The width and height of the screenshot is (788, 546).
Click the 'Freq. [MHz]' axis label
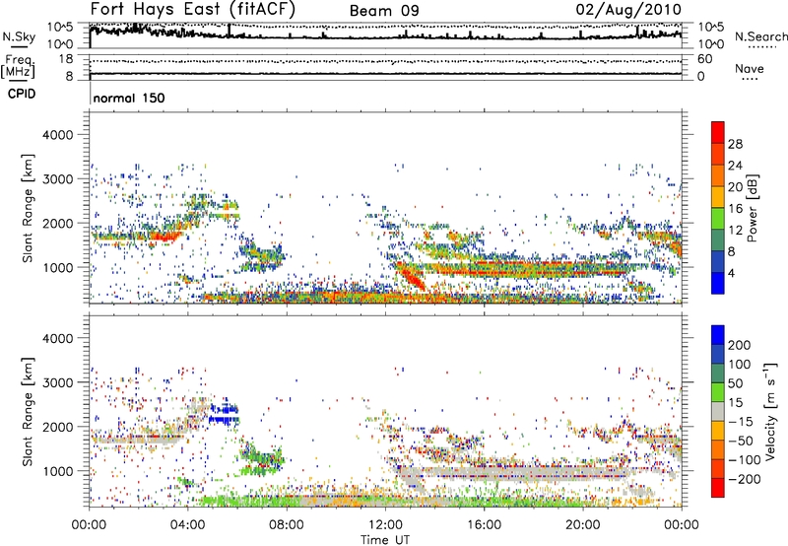(18, 66)
